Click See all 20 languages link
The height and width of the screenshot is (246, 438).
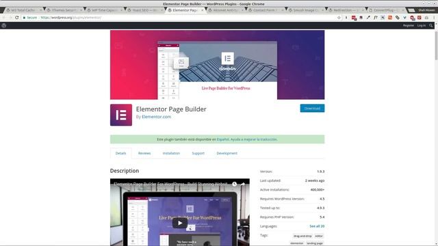pos(317,226)
